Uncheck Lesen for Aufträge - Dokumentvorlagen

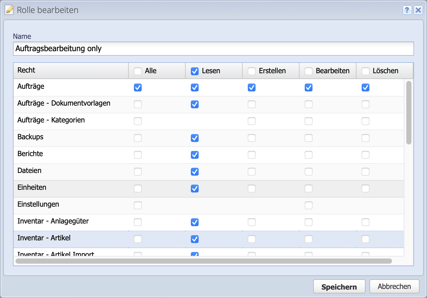pyautogui.click(x=195, y=104)
